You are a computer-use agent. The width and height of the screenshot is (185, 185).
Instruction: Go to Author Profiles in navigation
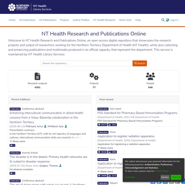(81, 20)
